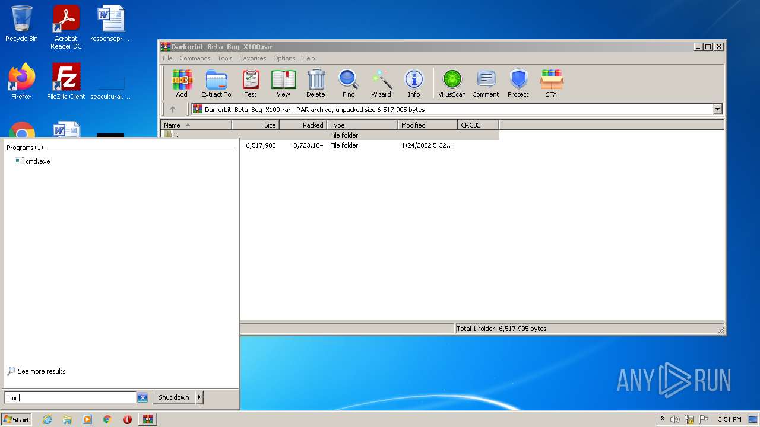
Task: Sort the file list by Name column
Action: (x=196, y=125)
